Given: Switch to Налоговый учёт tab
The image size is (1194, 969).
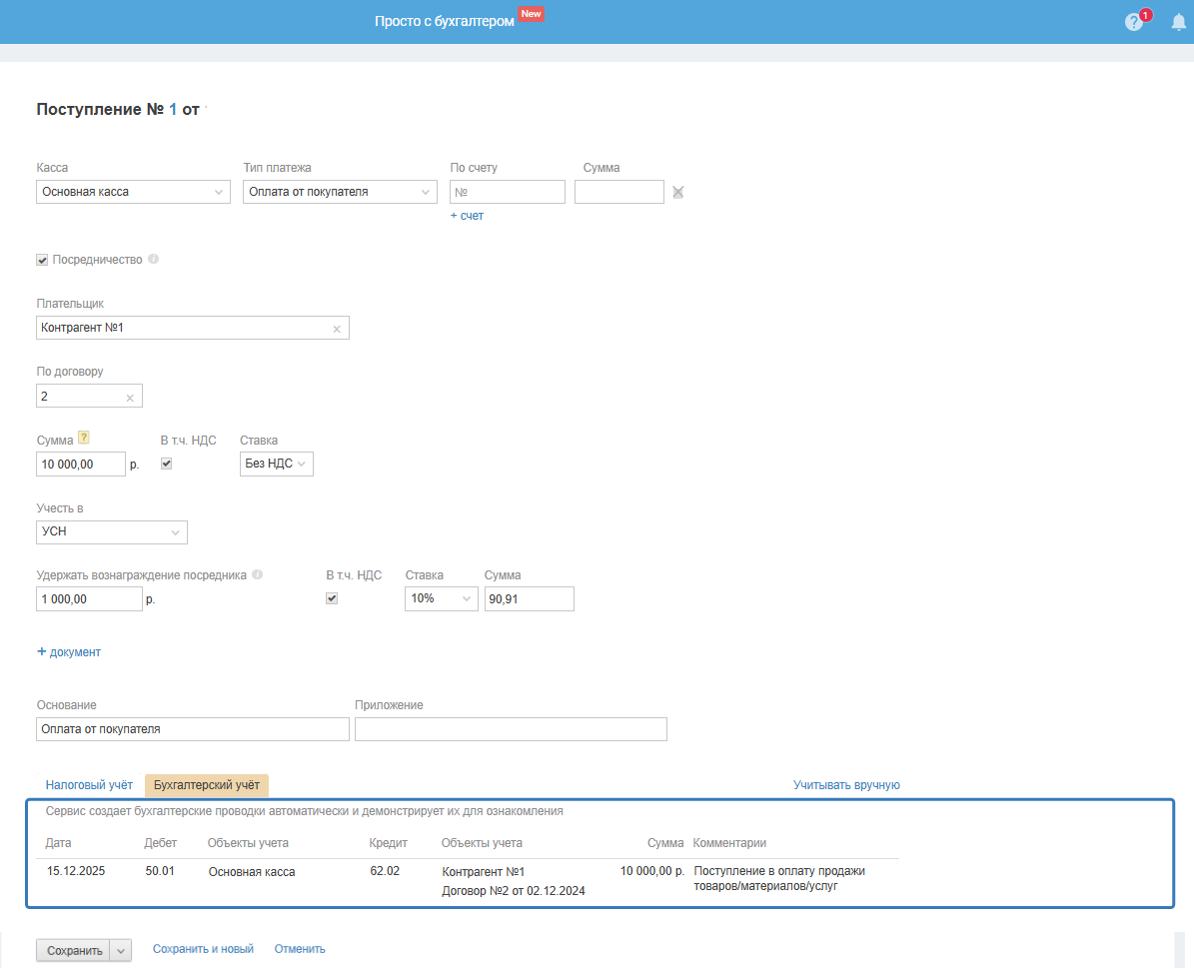Looking at the screenshot, I should click(x=89, y=785).
